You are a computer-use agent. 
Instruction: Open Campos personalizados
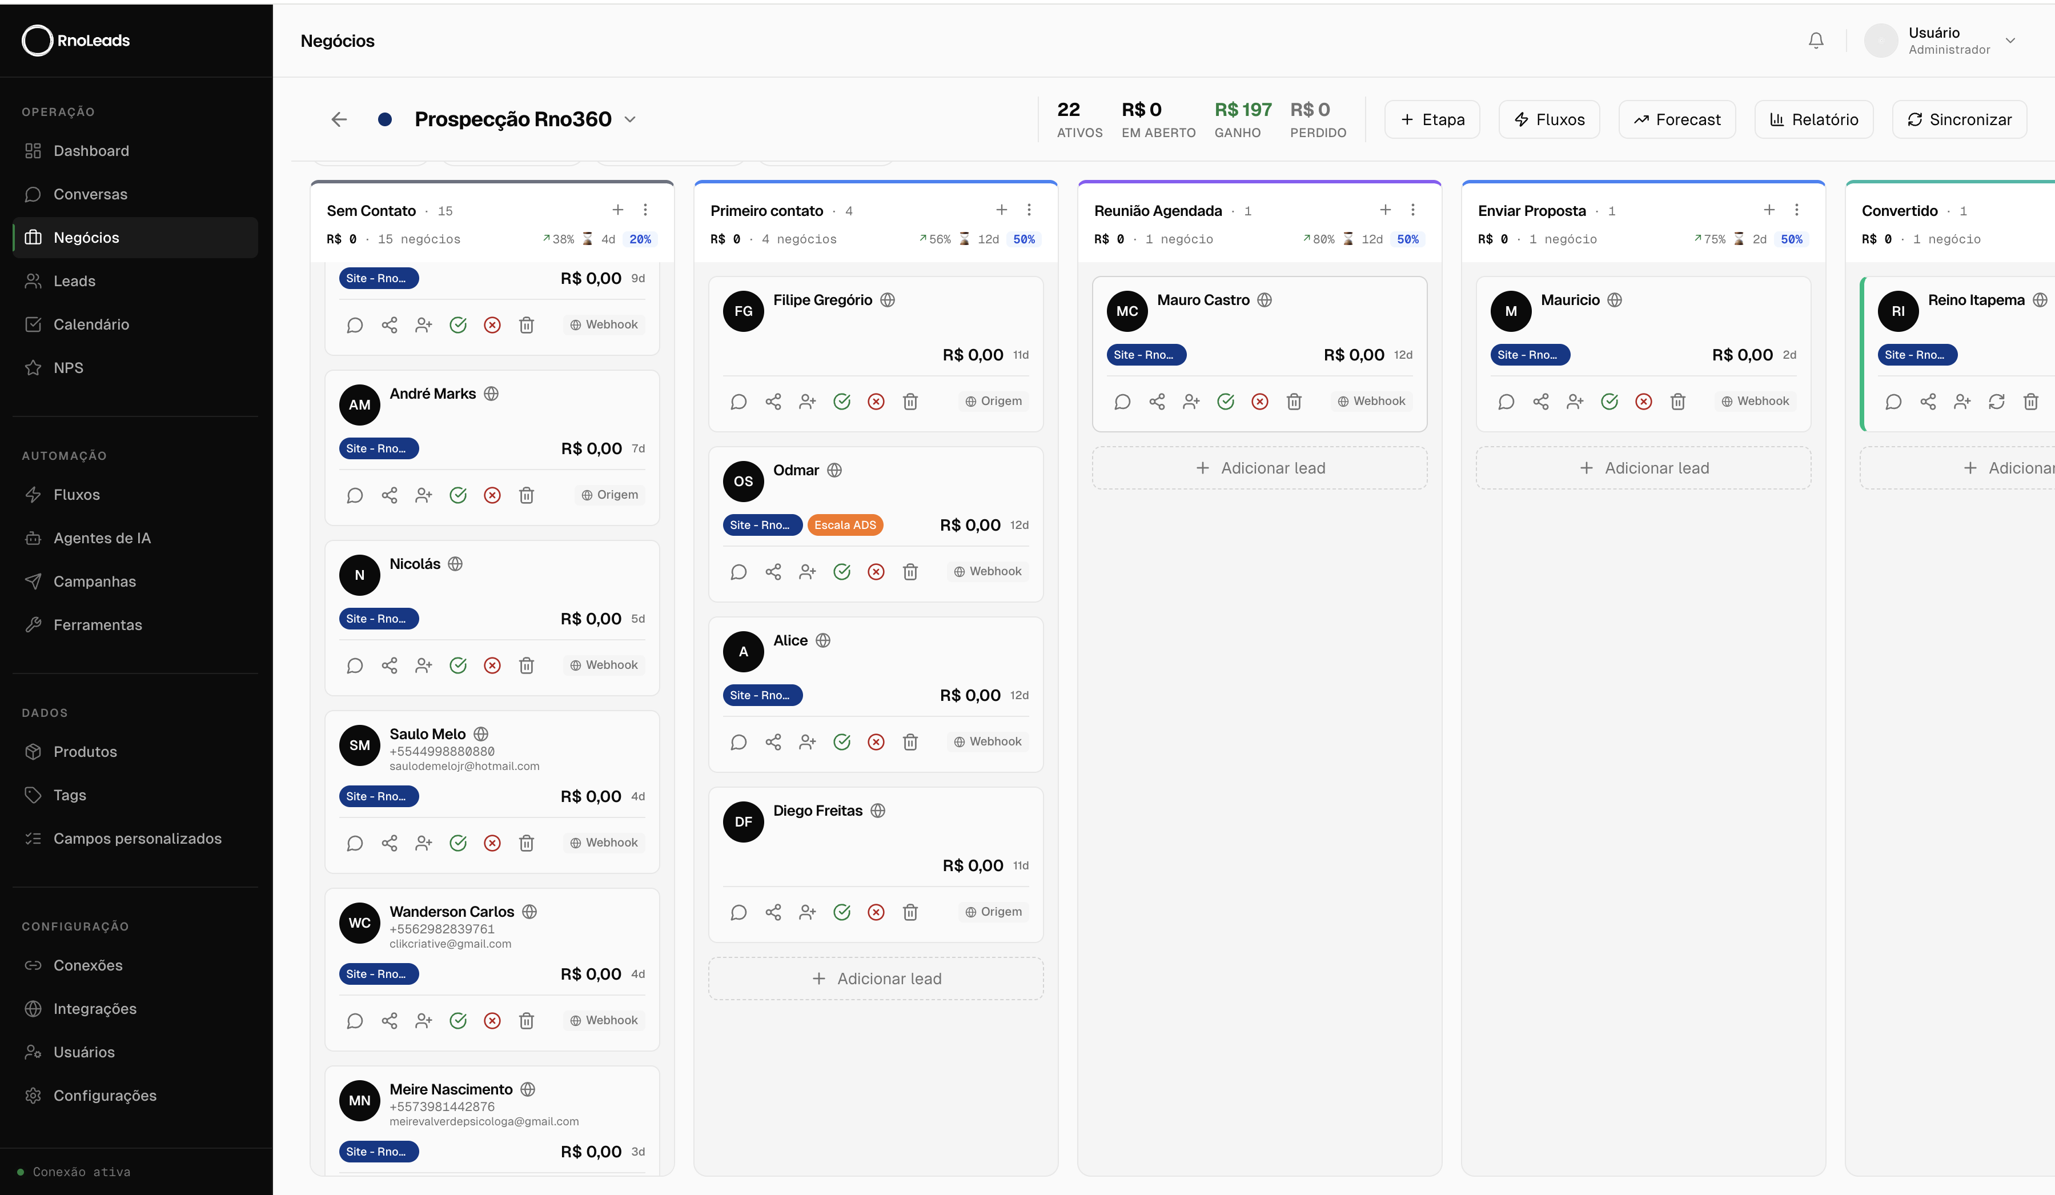coord(135,839)
